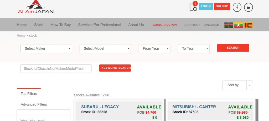This screenshot has width=269, height=121.
Task: Click AVAILABLE status on Mitsubishi Canter card
Action: click(240, 107)
